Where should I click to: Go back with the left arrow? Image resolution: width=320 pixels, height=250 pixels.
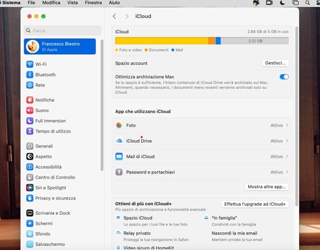point(114,16)
